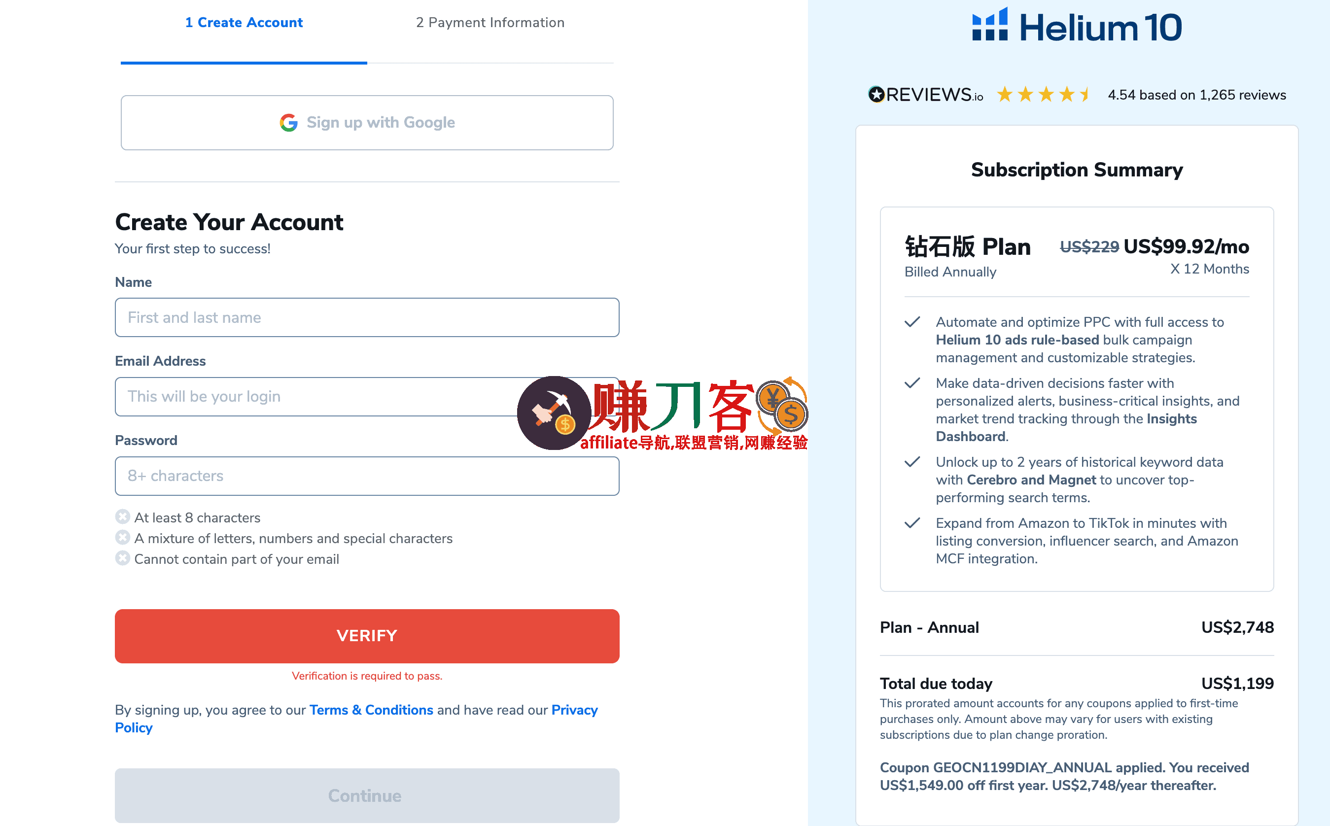
Task: Click the Continue button
Action: (x=367, y=796)
